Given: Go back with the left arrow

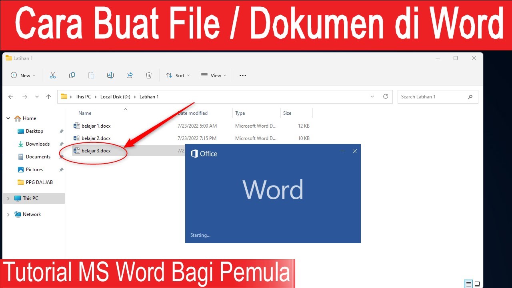Looking at the screenshot, I should [11, 97].
